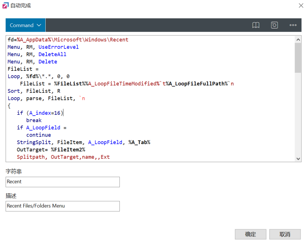The height and width of the screenshot is (245, 308).
Task: Click the 'if (A_index=16)' line
Action: click(x=40, y=113)
